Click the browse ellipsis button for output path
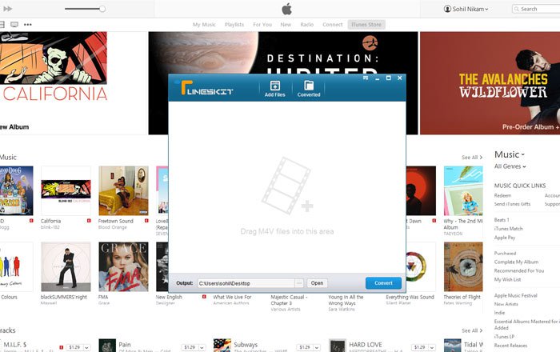The height and width of the screenshot is (352, 560). (x=299, y=283)
